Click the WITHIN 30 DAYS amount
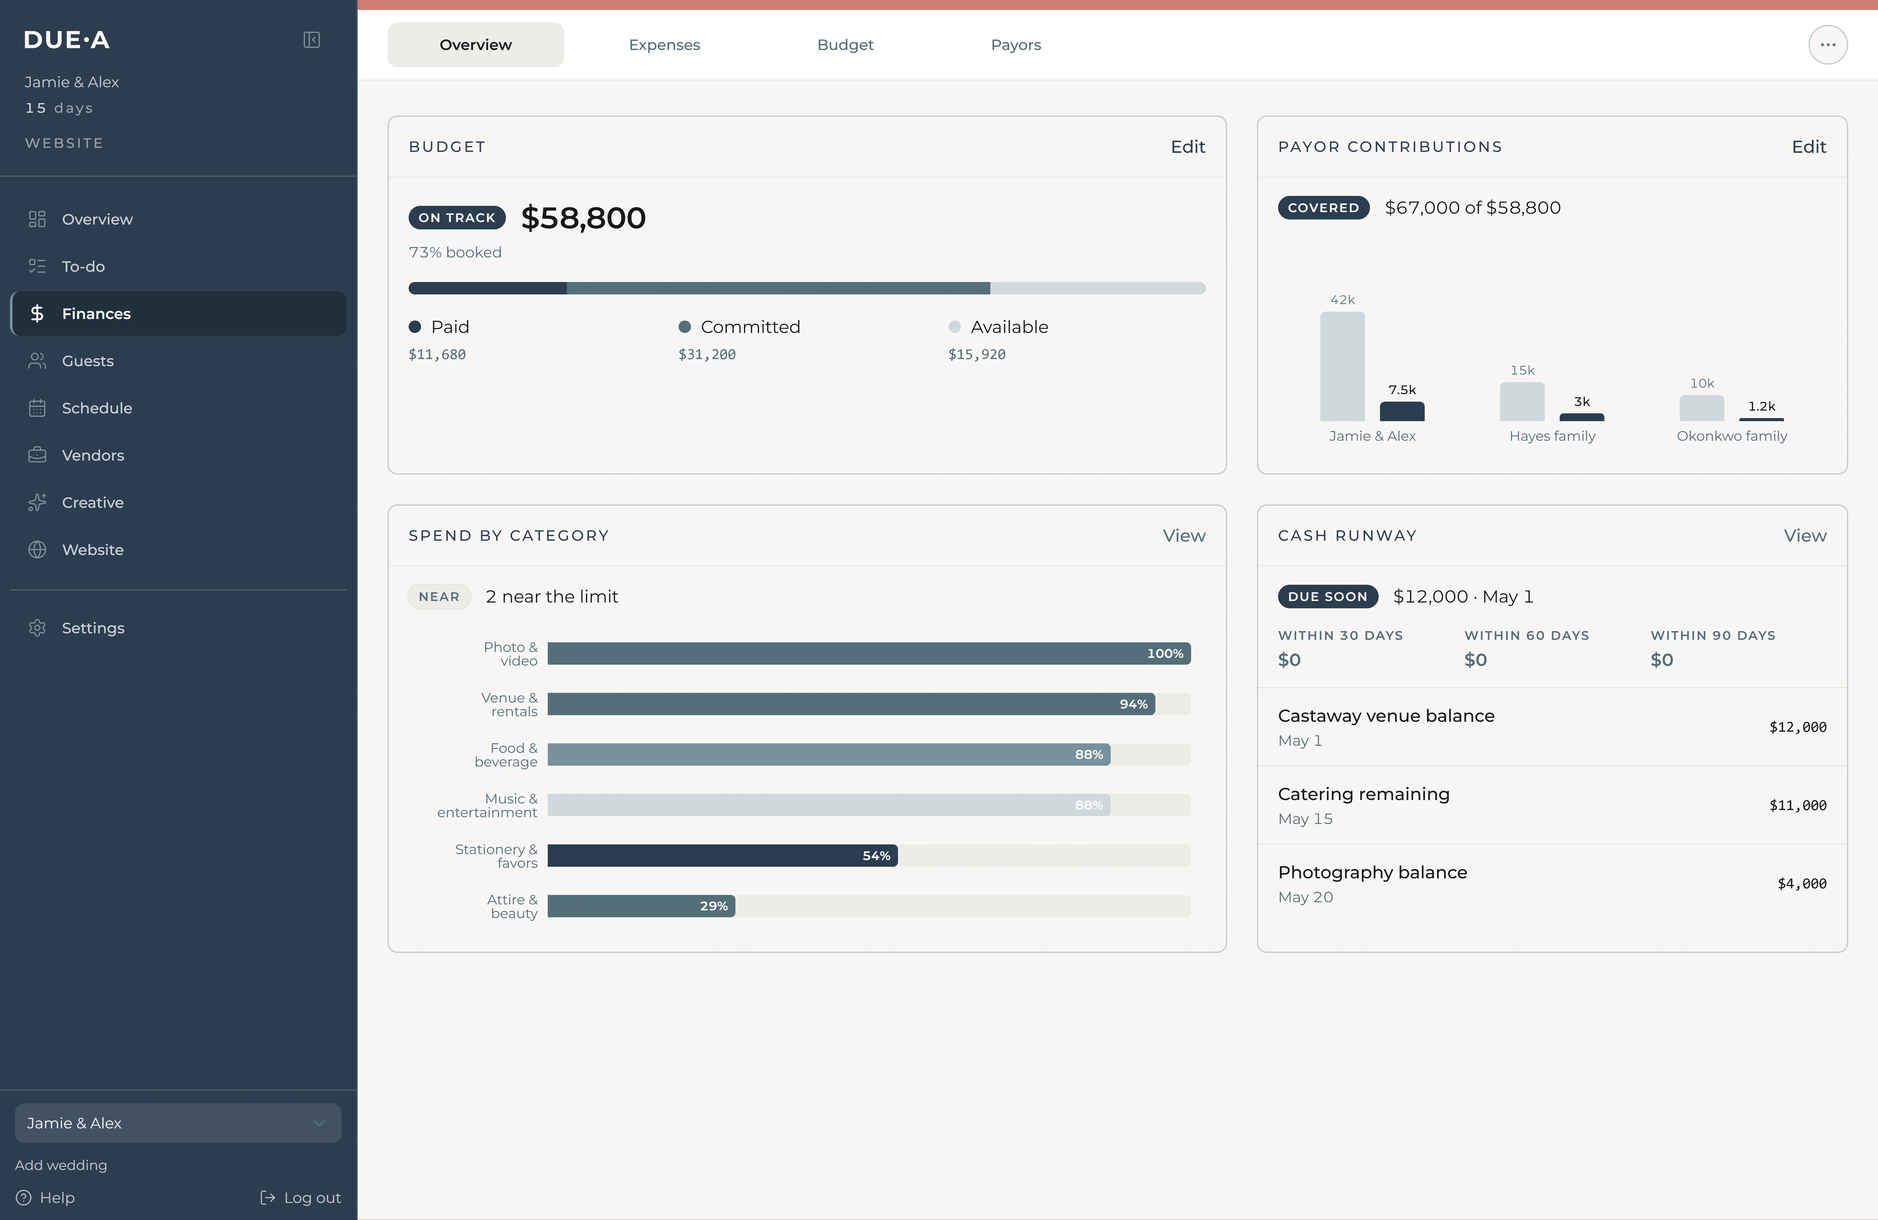 click(x=1289, y=660)
